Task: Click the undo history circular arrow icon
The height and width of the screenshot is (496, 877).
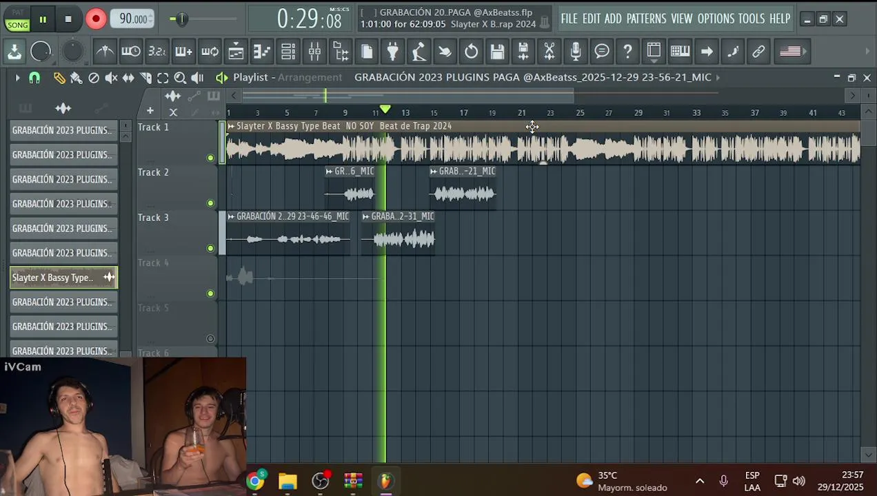Action: click(x=471, y=51)
